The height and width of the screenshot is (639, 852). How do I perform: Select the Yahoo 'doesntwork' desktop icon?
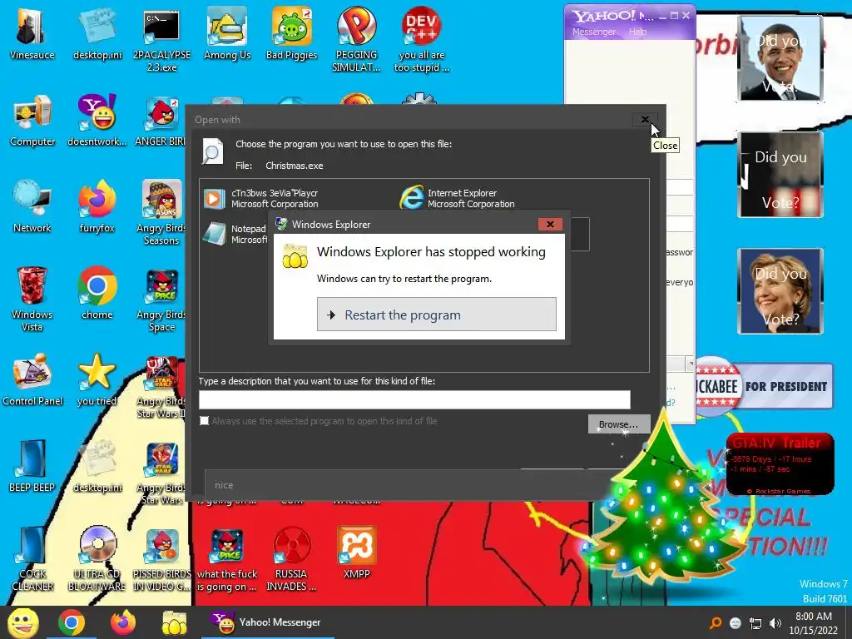[97, 121]
